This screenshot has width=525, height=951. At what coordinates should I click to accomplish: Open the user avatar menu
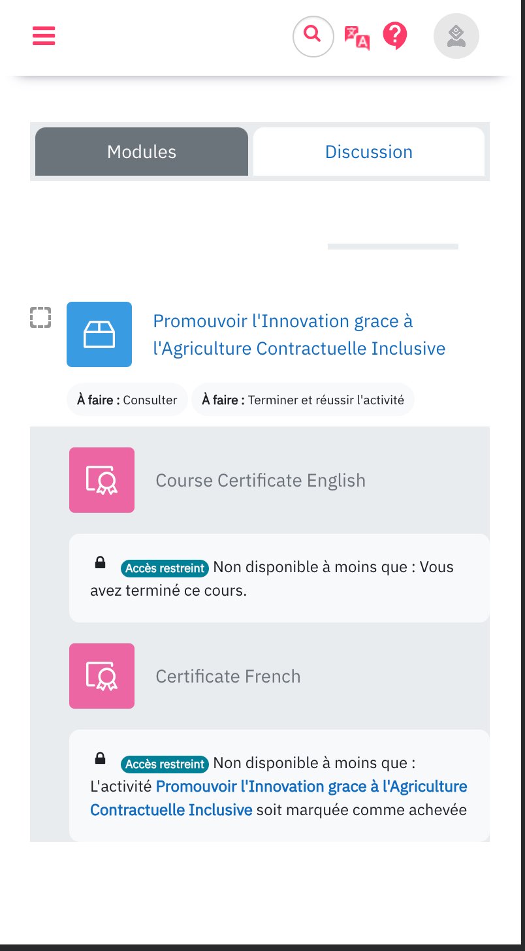[456, 36]
